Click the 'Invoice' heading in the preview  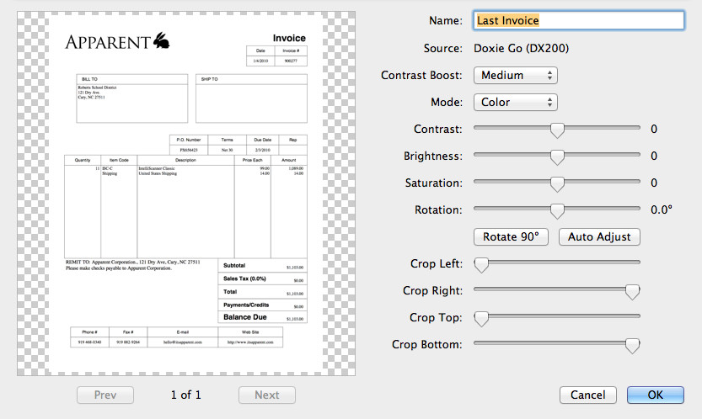click(x=289, y=38)
